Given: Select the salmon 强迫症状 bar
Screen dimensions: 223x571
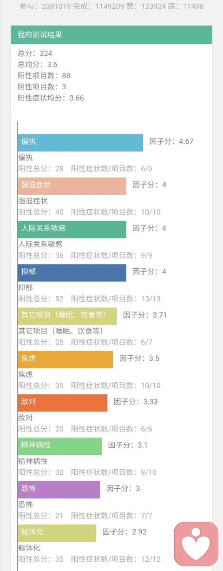Looking at the screenshot, I should click(72, 186).
